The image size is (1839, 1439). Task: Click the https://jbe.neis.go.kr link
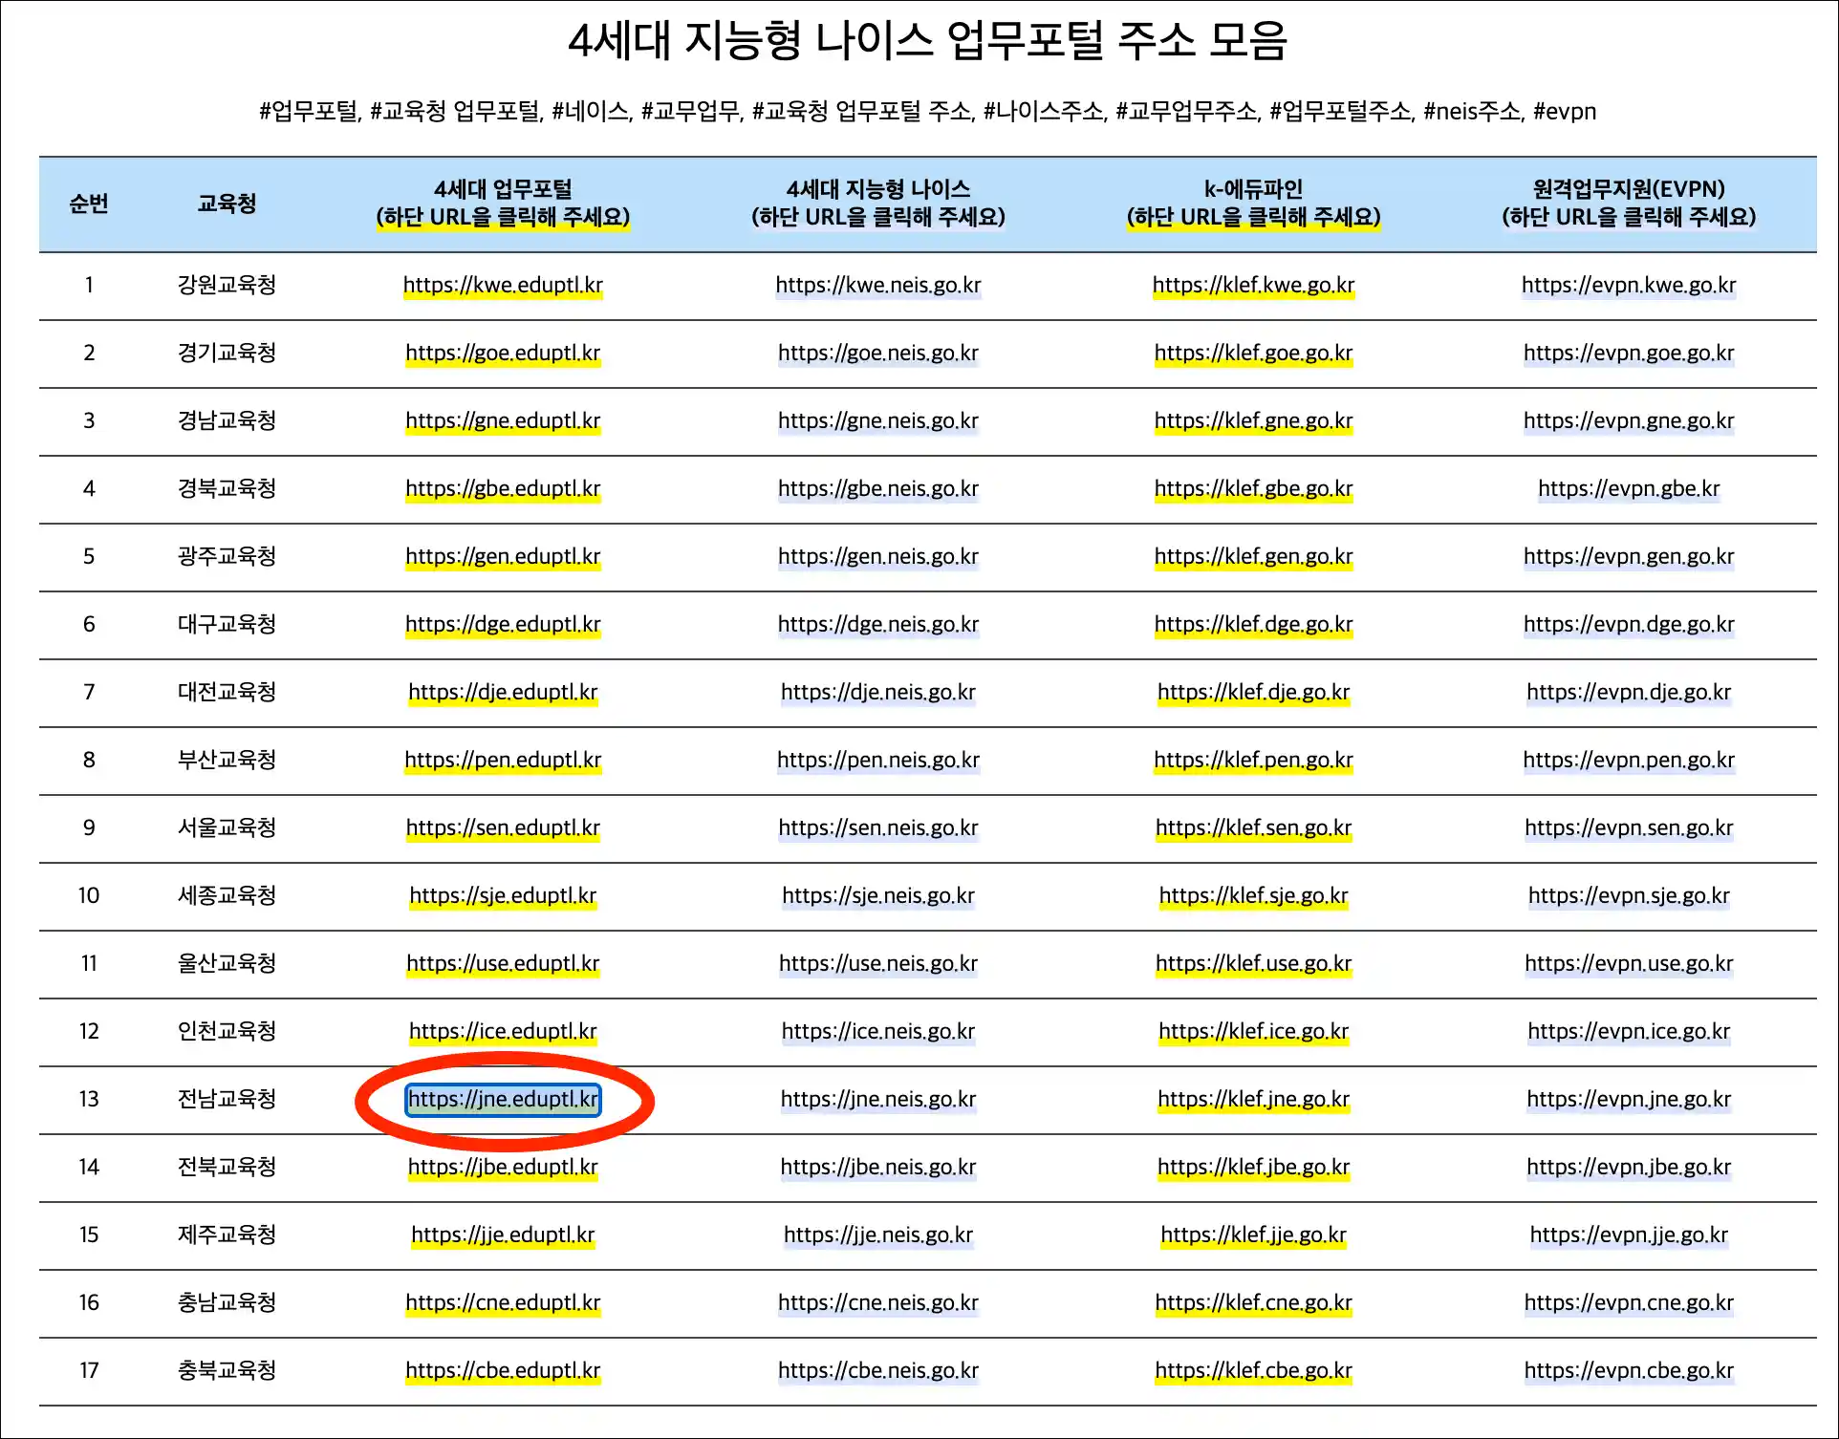878,1167
